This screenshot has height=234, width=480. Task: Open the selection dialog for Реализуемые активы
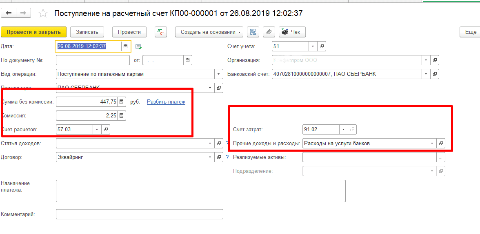441,157
